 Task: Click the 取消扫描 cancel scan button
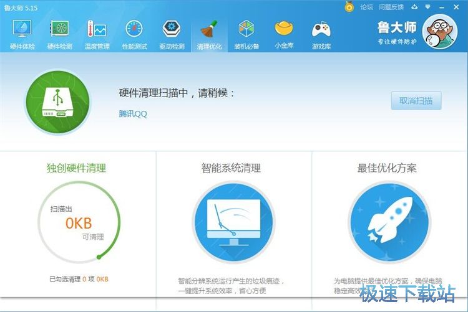pyautogui.click(x=416, y=101)
